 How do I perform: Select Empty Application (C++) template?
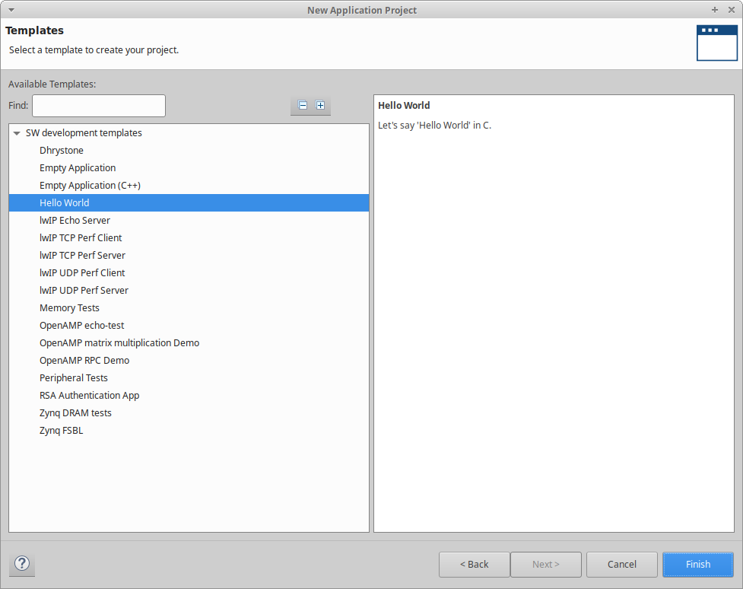coord(90,186)
